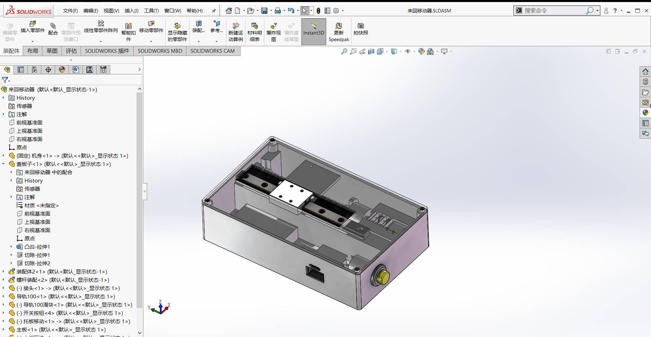Open DisplayManager color ball tab
The image size is (651, 337).
coord(62,70)
